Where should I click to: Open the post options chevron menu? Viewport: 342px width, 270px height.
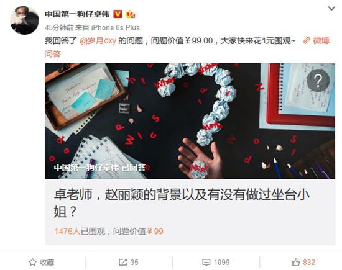click(331, 9)
